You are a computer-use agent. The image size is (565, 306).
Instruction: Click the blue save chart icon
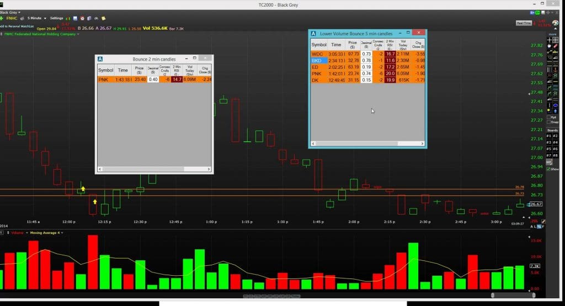[75, 18]
